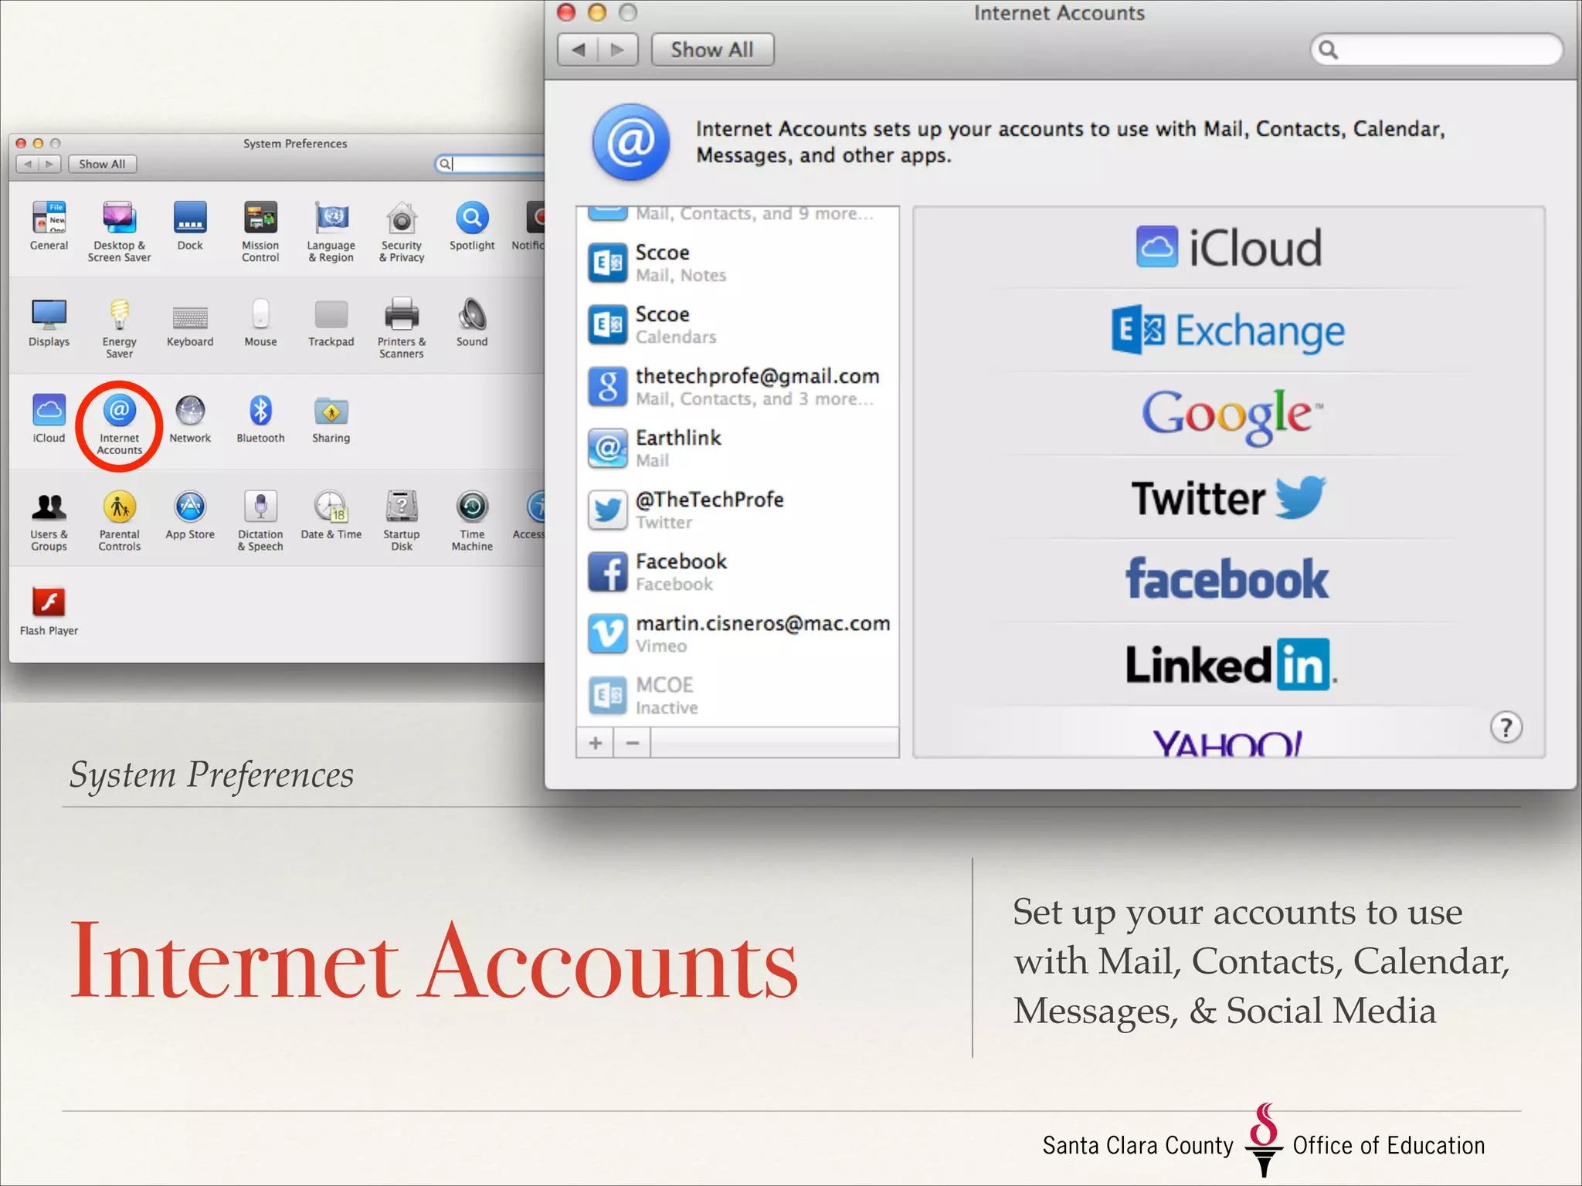
Task: Go back in System Preferences window
Action: (28, 164)
